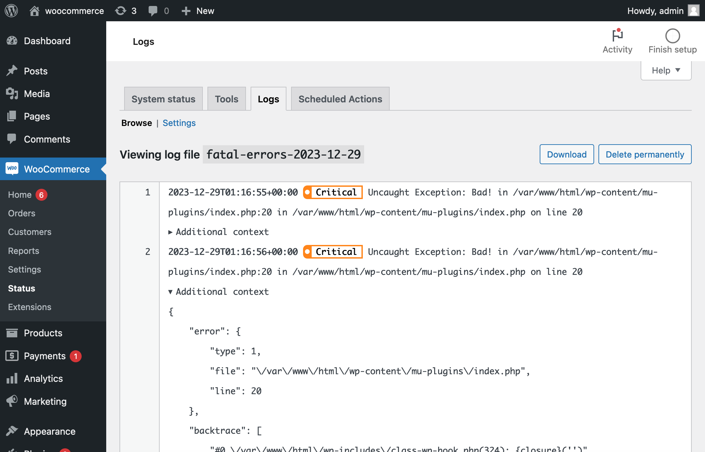Click the admin profile avatar

click(694, 10)
